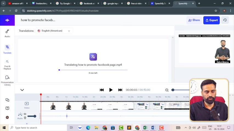The width and height of the screenshot is (234, 131).
Task: Open the help question mark icon
Action: (x=7, y=108)
